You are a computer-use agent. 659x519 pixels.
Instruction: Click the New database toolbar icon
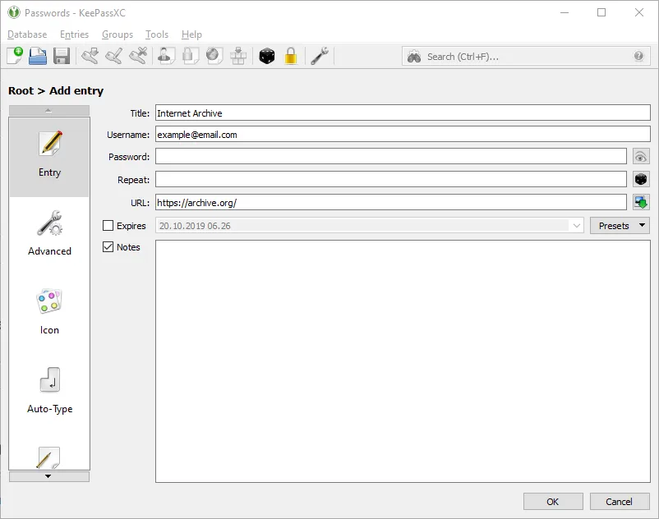coord(15,56)
